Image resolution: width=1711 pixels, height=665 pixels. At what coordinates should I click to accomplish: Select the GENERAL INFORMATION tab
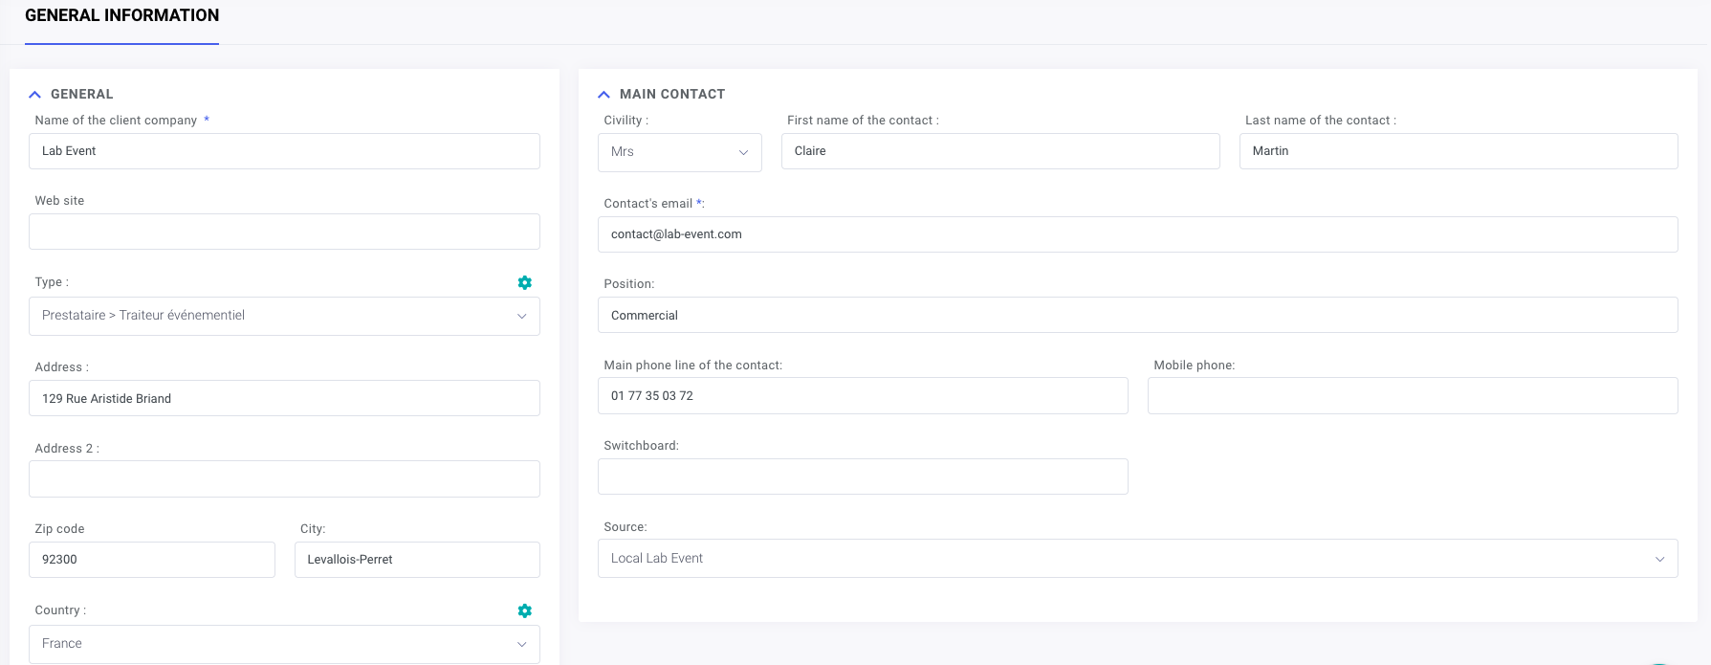click(121, 15)
